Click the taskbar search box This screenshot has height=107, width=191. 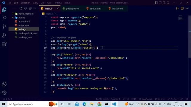click(x=33, y=104)
